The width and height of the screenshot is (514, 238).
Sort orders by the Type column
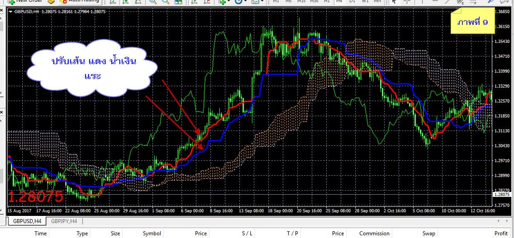(82, 233)
